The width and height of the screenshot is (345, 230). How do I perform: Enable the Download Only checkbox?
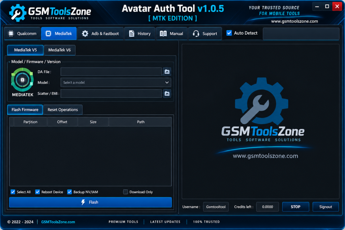(125, 192)
